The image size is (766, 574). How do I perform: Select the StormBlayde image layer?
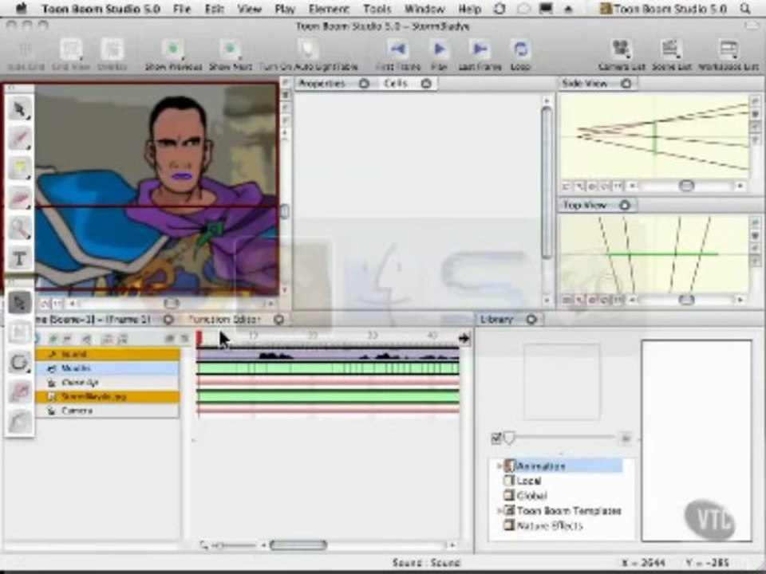point(108,396)
